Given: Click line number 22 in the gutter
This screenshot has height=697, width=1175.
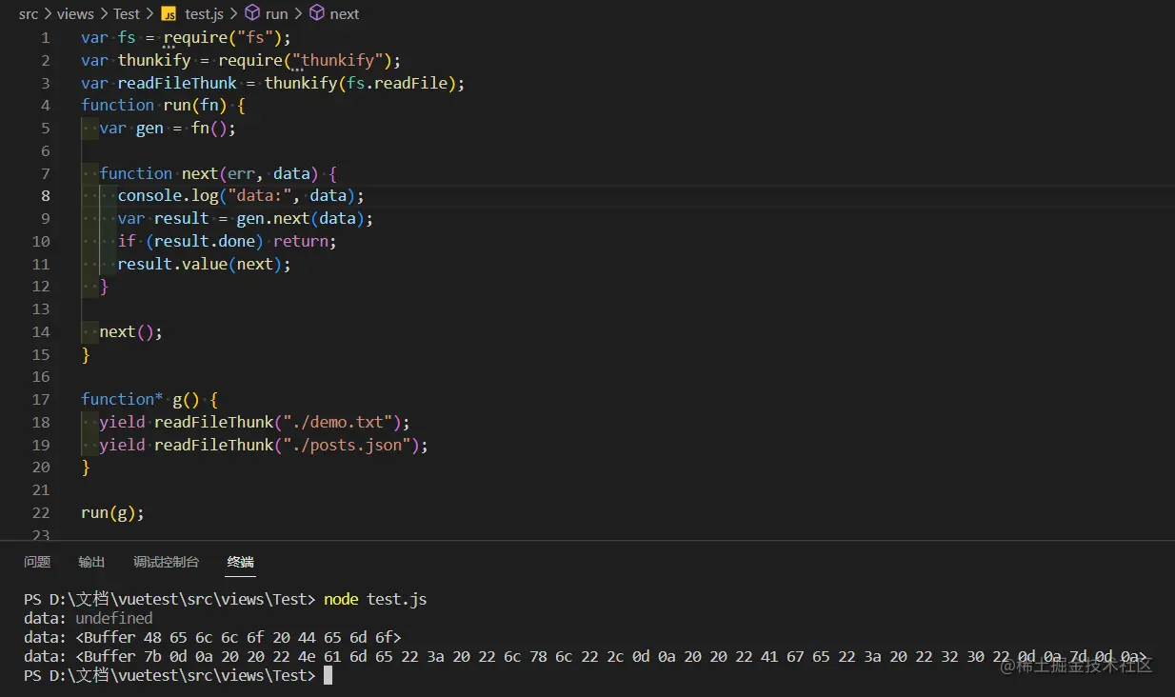Looking at the screenshot, I should 41,513.
